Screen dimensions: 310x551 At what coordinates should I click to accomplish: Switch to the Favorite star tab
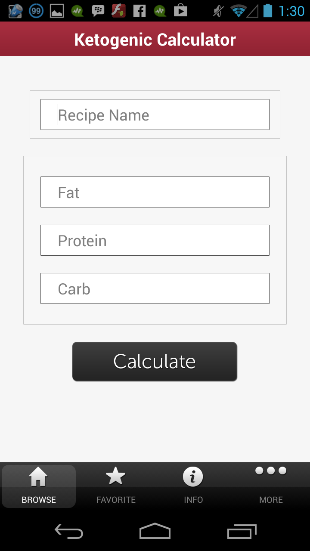(116, 486)
